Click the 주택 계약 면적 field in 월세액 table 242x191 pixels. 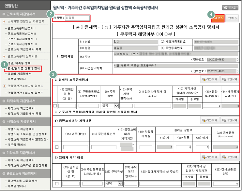coord(126,106)
